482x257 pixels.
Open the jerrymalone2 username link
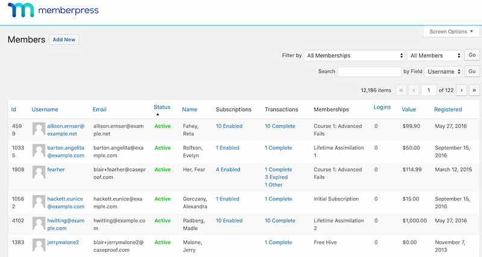63,243
